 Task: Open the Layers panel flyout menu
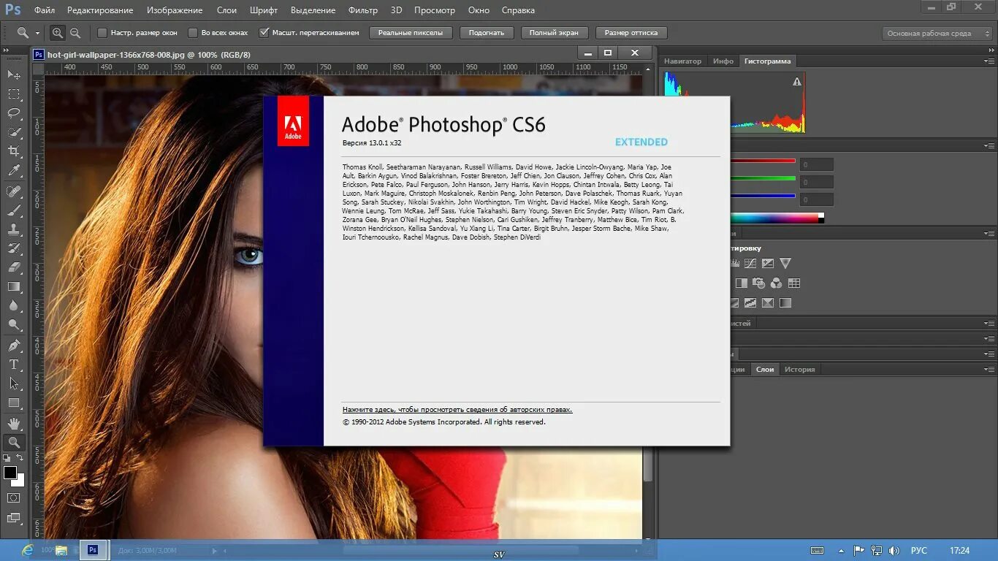[990, 370]
